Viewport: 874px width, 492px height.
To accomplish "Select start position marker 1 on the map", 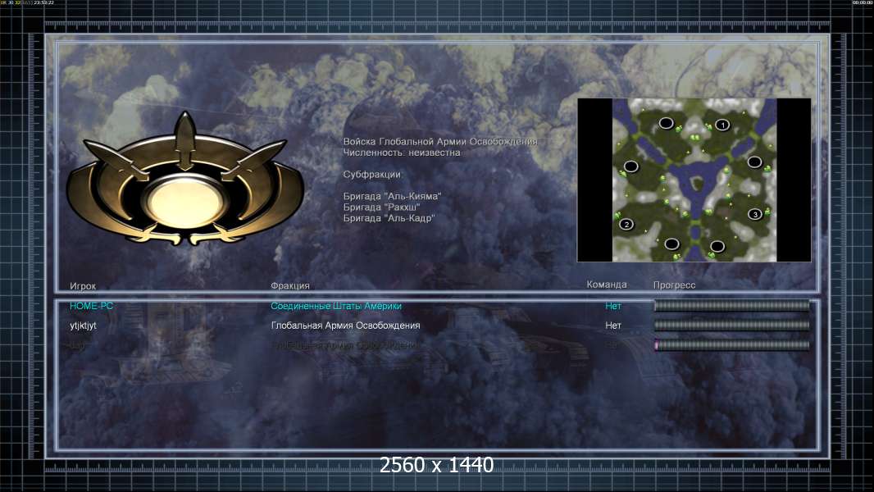I will click(x=722, y=125).
